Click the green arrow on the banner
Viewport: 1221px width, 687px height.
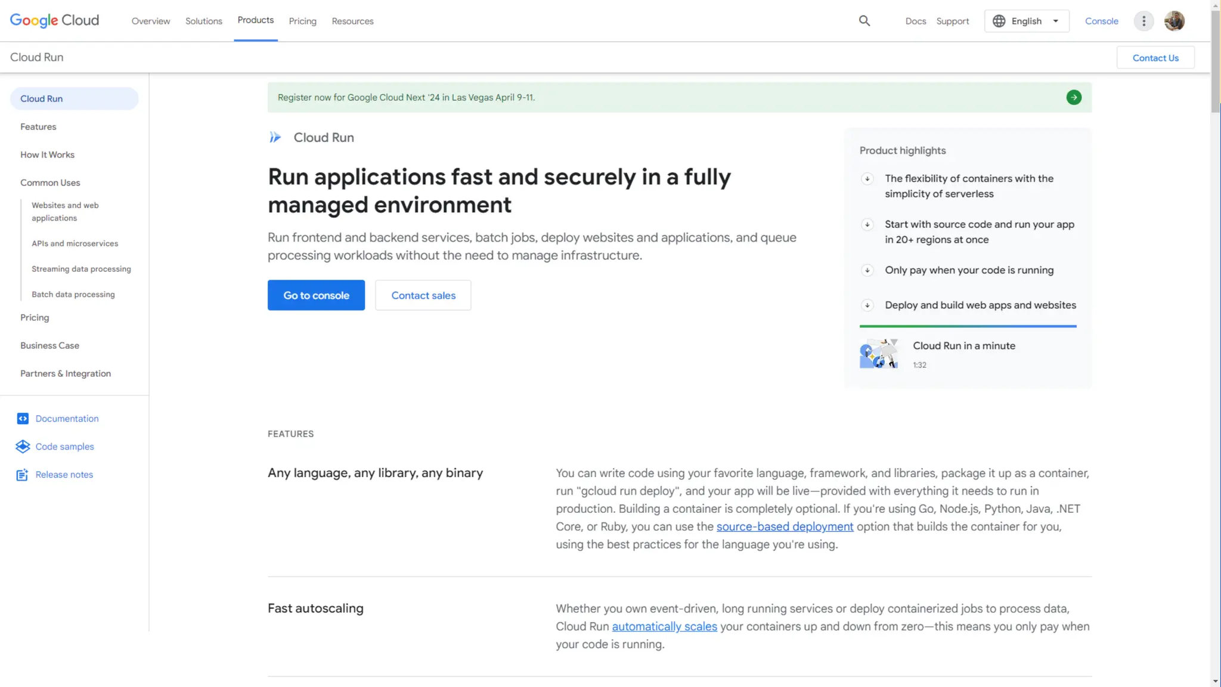[1074, 97]
